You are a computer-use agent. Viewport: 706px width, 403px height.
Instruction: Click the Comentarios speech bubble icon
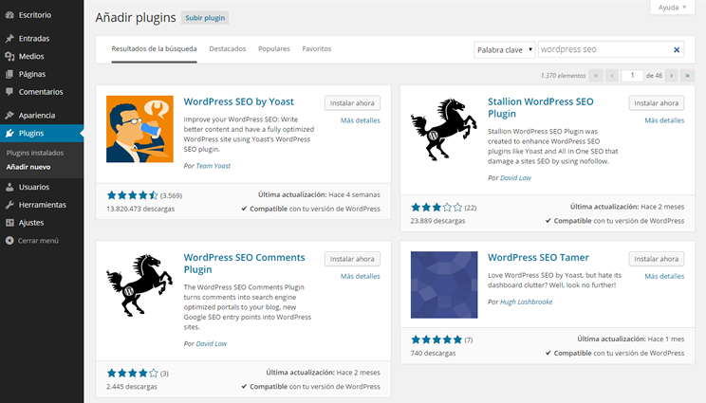[9, 92]
